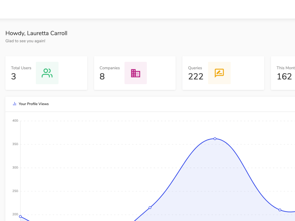The image size is (295, 221).
Task: Click the Queries count 222
Action: pyautogui.click(x=196, y=77)
